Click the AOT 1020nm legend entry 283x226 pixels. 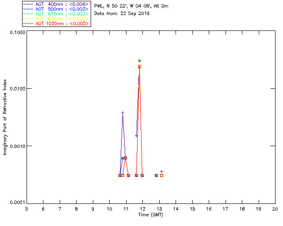56,23
